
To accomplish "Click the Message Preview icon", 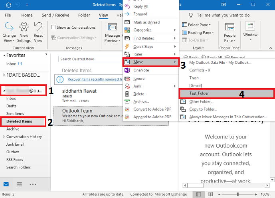I will [112, 28].
